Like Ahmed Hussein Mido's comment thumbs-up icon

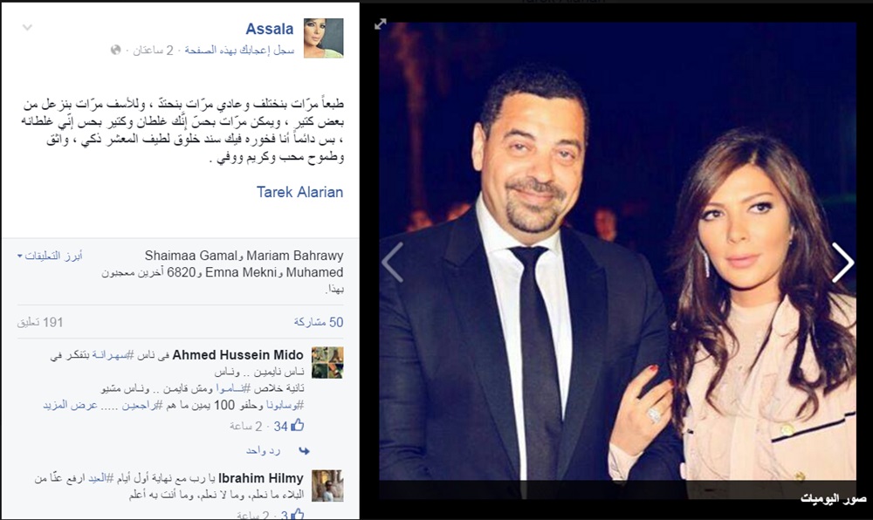click(x=298, y=426)
